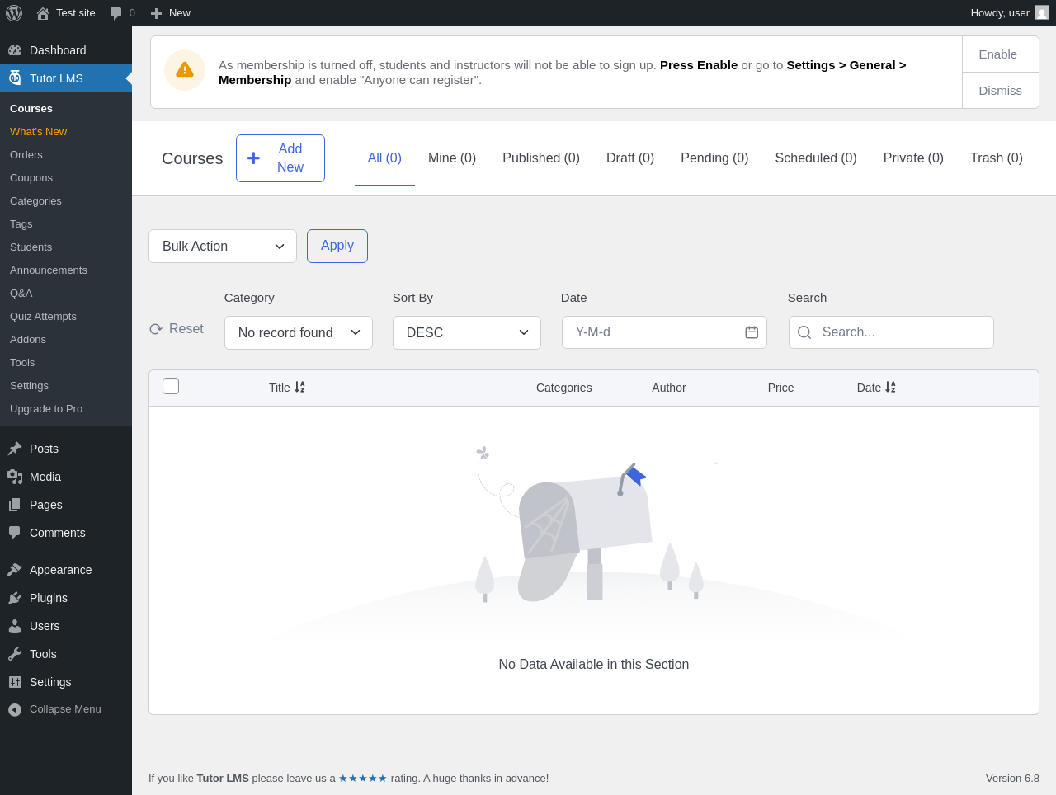
Task: Sort courses by the Date sort icon
Action: pyautogui.click(x=891, y=388)
